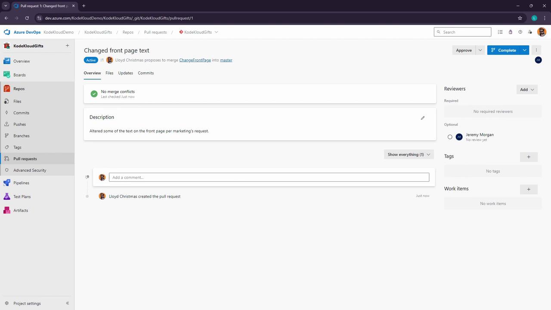The image size is (551, 310).
Task: Open the master branch link
Action: [x=226, y=60]
